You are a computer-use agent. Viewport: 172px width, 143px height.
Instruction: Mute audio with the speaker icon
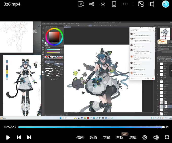coord(156,137)
